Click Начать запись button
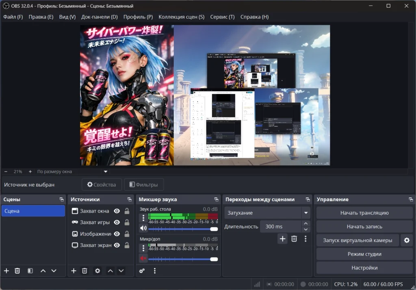This screenshot has width=416, height=290. [x=364, y=227]
